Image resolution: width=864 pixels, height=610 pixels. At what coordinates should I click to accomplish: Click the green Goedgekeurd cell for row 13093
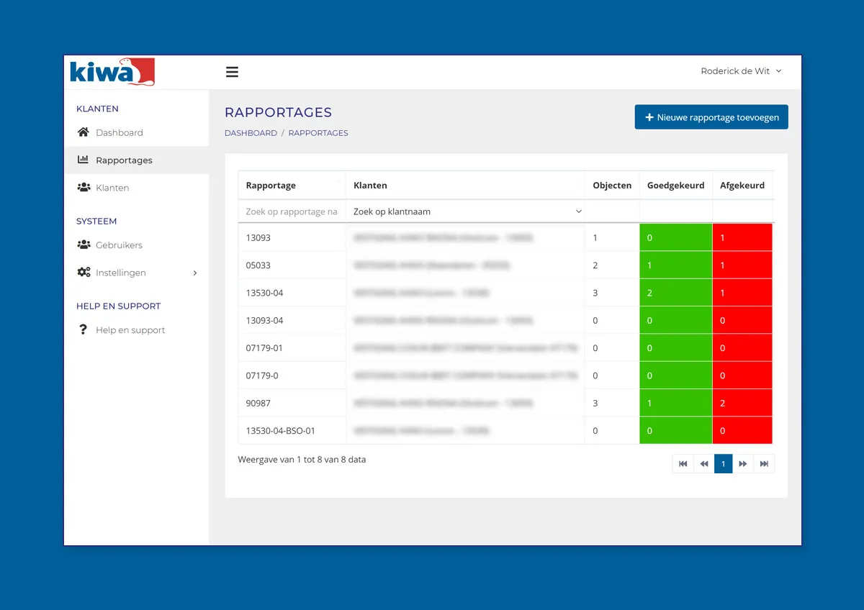click(x=675, y=237)
